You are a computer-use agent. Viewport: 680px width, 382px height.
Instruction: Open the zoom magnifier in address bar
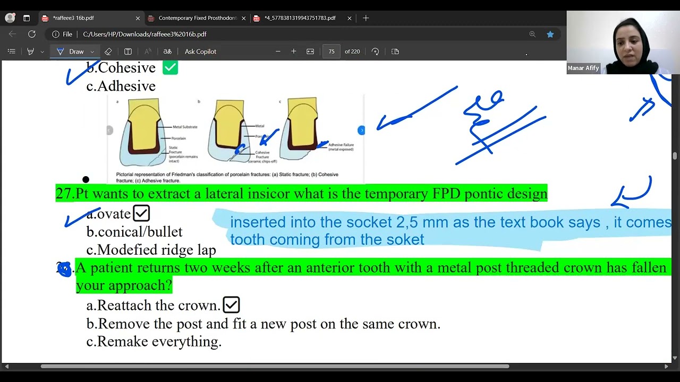[532, 34]
